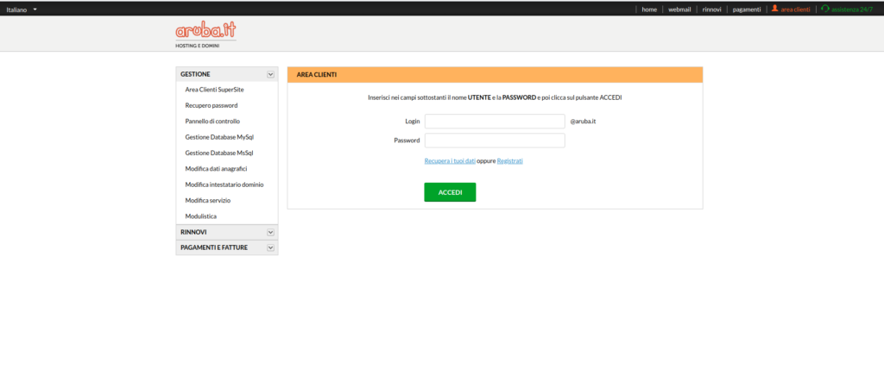Click the aruba.it logo
This screenshot has height=369, width=884.
[x=205, y=31]
